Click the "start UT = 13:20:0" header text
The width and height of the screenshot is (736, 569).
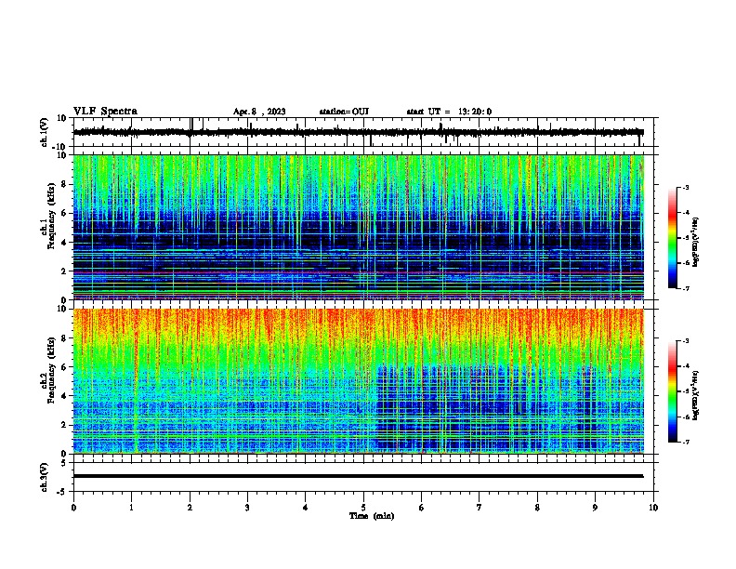pyautogui.click(x=449, y=112)
